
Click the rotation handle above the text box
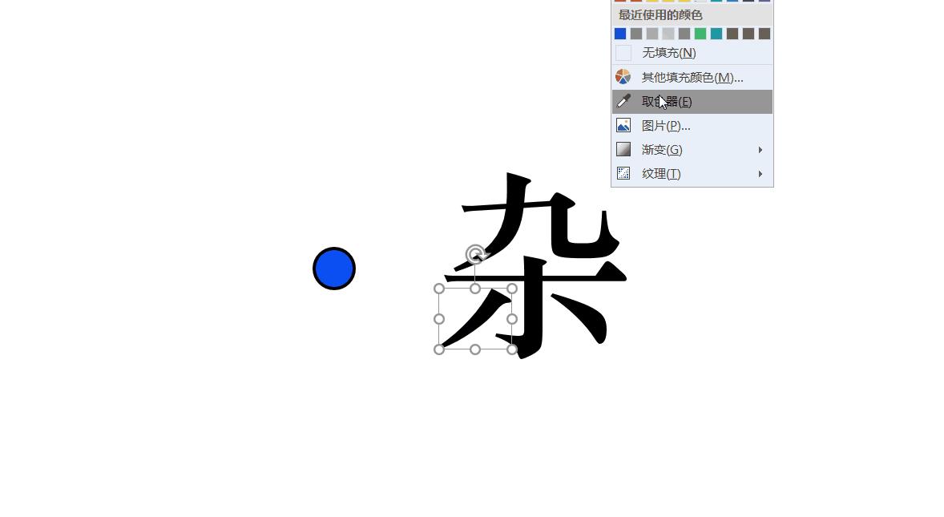coord(475,254)
